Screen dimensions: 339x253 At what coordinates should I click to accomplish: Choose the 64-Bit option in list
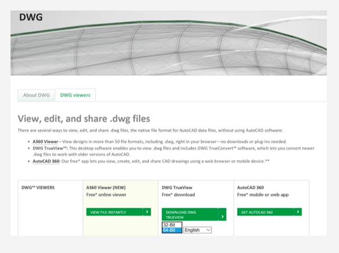pos(172,230)
